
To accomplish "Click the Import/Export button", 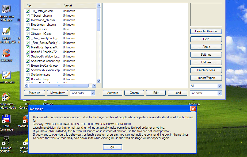I will click(206, 78).
